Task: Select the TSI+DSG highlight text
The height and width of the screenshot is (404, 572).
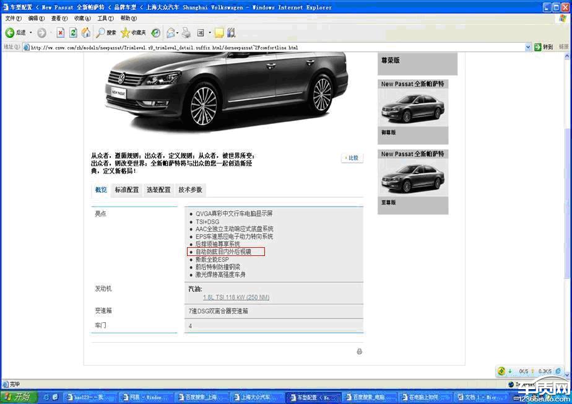Action: pos(207,222)
